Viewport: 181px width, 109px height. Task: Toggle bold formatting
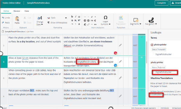[72, 17]
